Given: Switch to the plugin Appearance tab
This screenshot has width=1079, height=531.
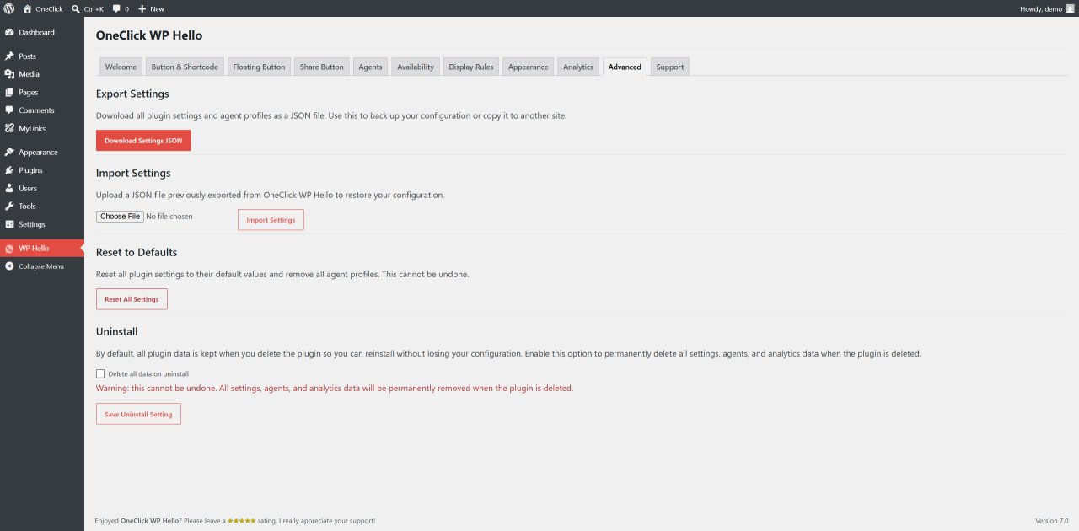Looking at the screenshot, I should (x=529, y=67).
